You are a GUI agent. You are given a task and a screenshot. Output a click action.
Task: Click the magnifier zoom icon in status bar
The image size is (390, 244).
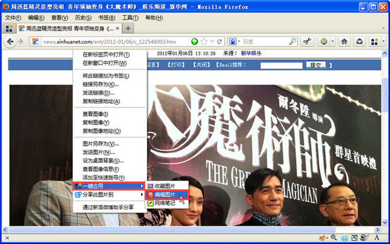333,237
